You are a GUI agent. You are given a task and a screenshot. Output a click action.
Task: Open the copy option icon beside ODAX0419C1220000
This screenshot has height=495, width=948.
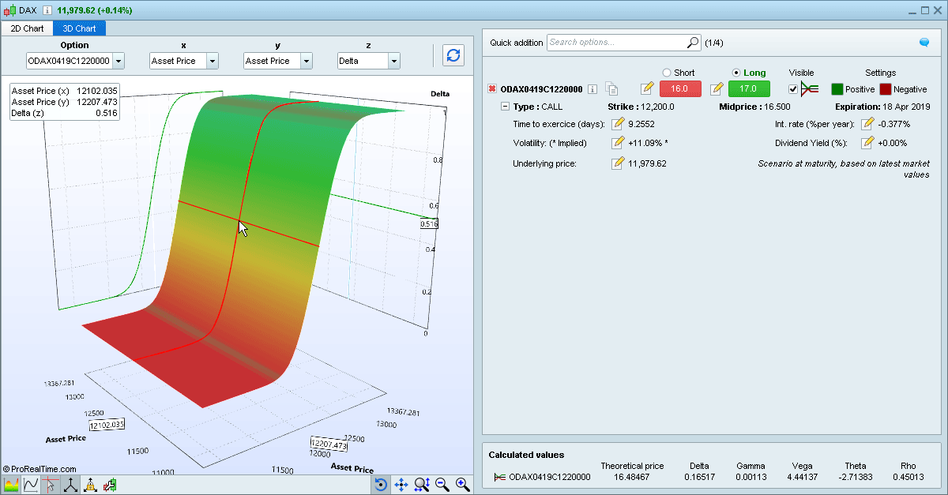[x=611, y=88]
